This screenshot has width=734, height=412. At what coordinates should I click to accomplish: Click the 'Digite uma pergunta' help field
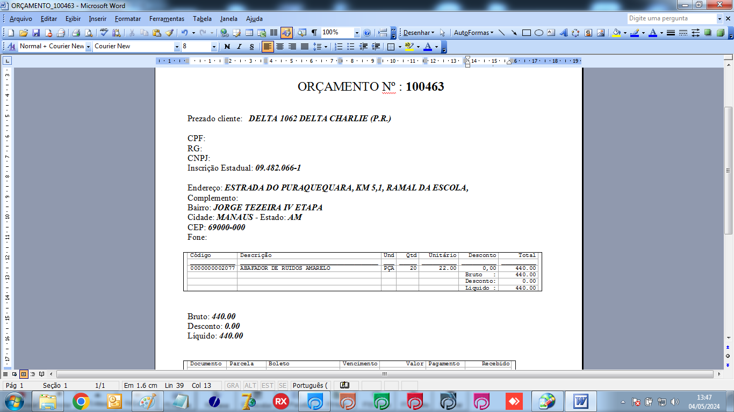tap(672, 18)
